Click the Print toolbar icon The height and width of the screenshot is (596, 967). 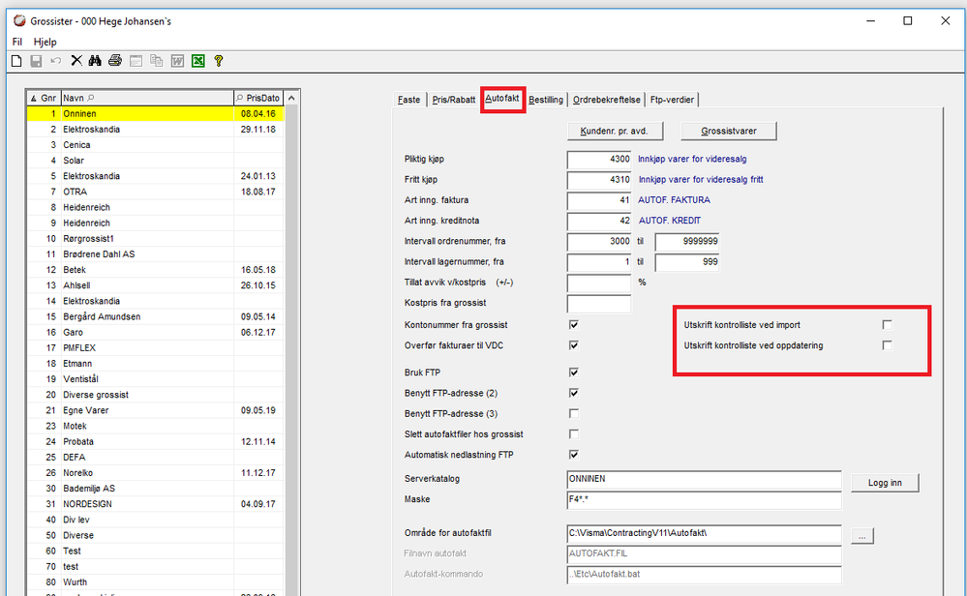115,61
